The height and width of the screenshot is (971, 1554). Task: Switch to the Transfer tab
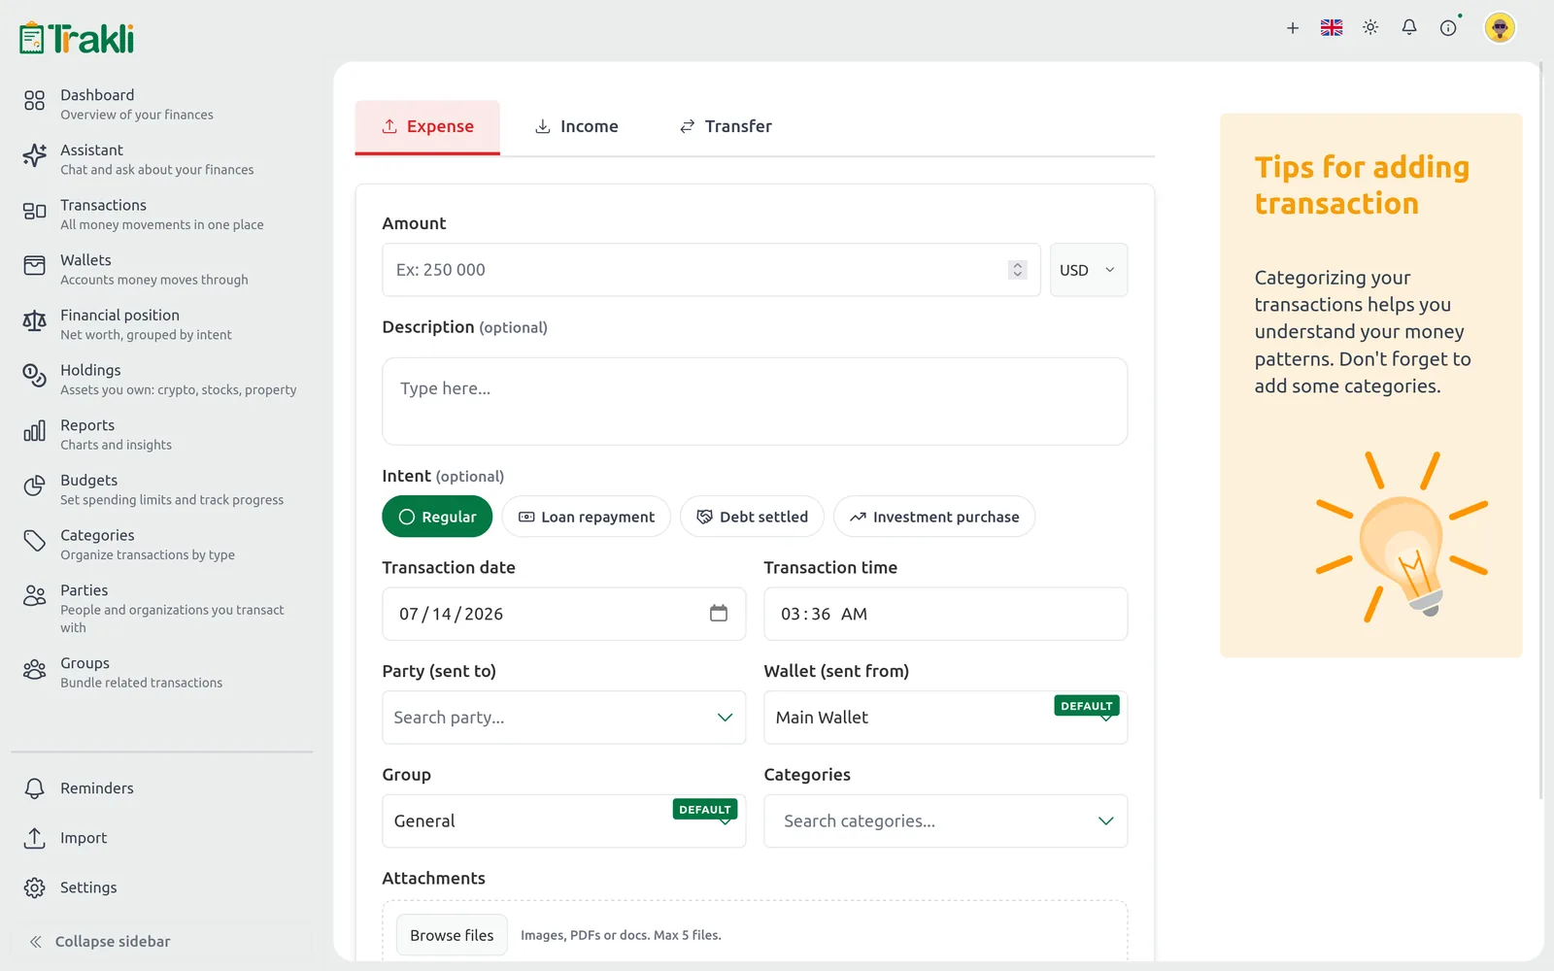tap(726, 127)
